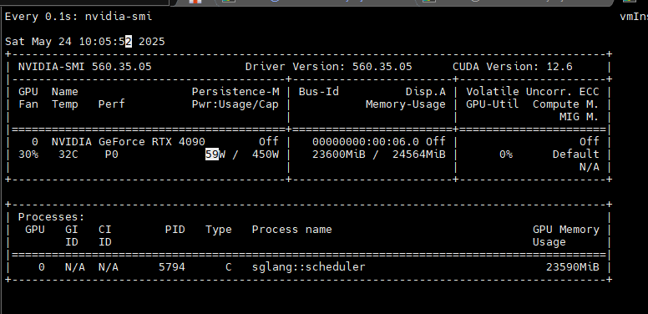
Task: Click the 'Temp' column label
Action: 65,104
